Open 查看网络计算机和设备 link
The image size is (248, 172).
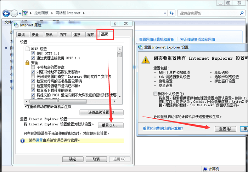(x=157, y=40)
